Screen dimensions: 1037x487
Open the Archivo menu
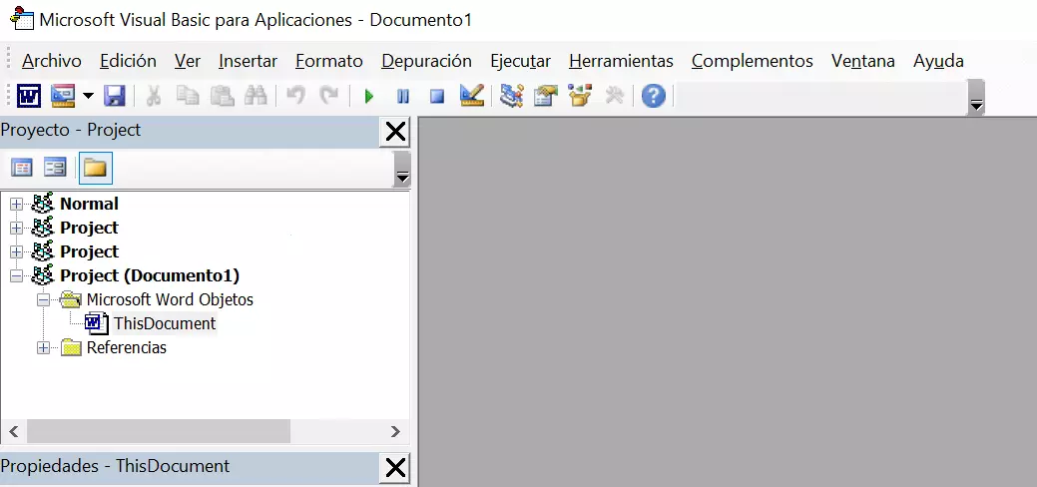coord(52,61)
